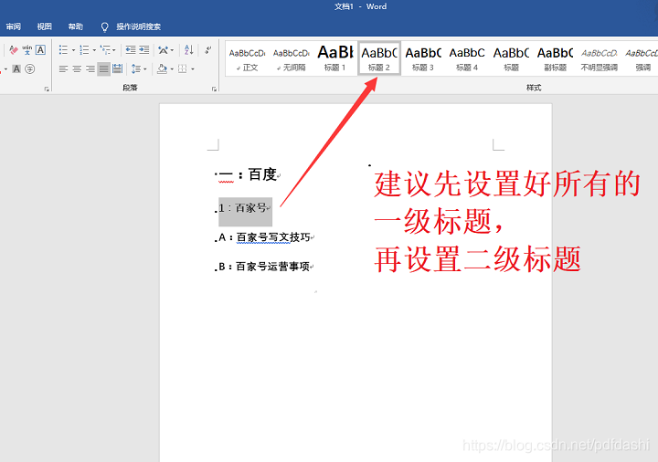Viewport: 658px width, 462px height.
Task: Apply numbered list formatting
Action: click(84, 50)
